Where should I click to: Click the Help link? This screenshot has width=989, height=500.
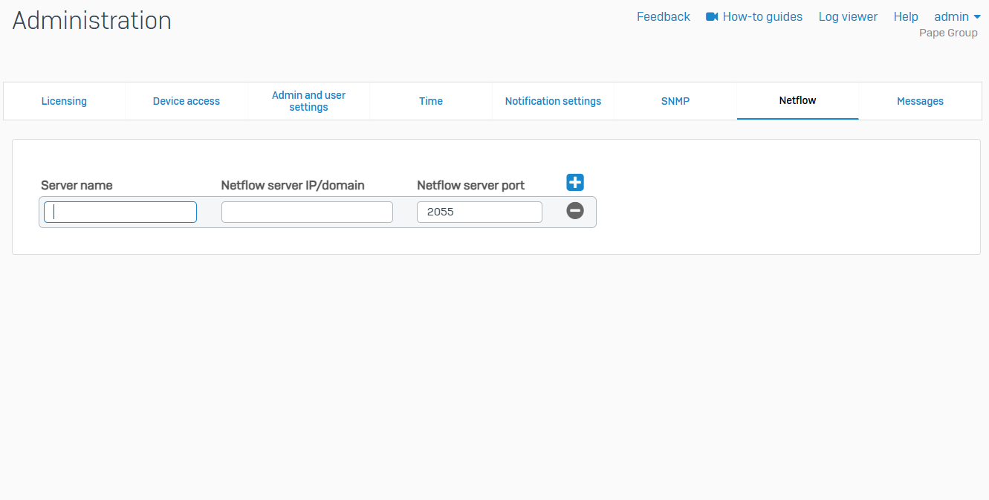pyautogui.click(x=906, y=16)
